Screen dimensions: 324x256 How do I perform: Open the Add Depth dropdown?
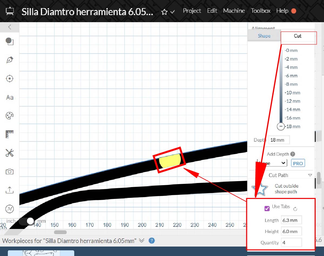[272, 163]
